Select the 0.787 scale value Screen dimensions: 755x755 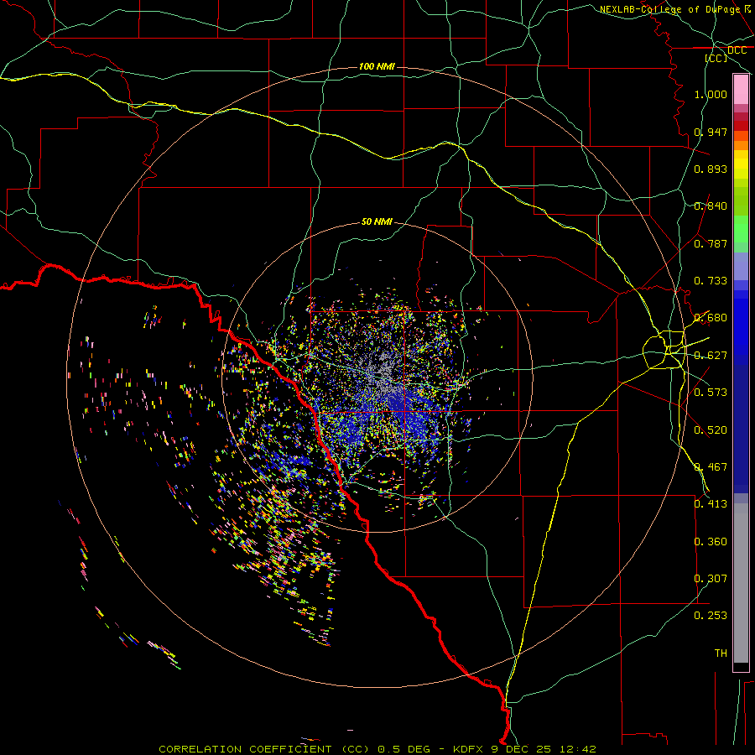click(711, 243)
